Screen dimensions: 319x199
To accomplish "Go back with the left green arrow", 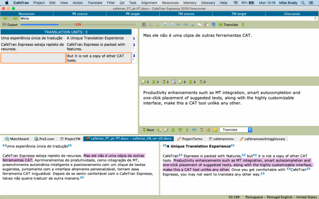I will (x=5, y=18).
